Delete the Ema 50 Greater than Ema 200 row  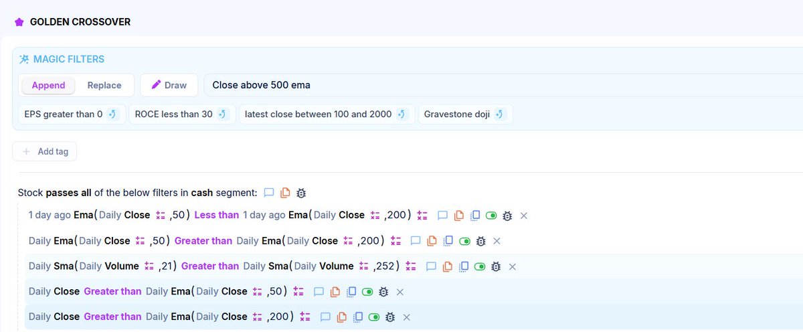coord(497,241)
